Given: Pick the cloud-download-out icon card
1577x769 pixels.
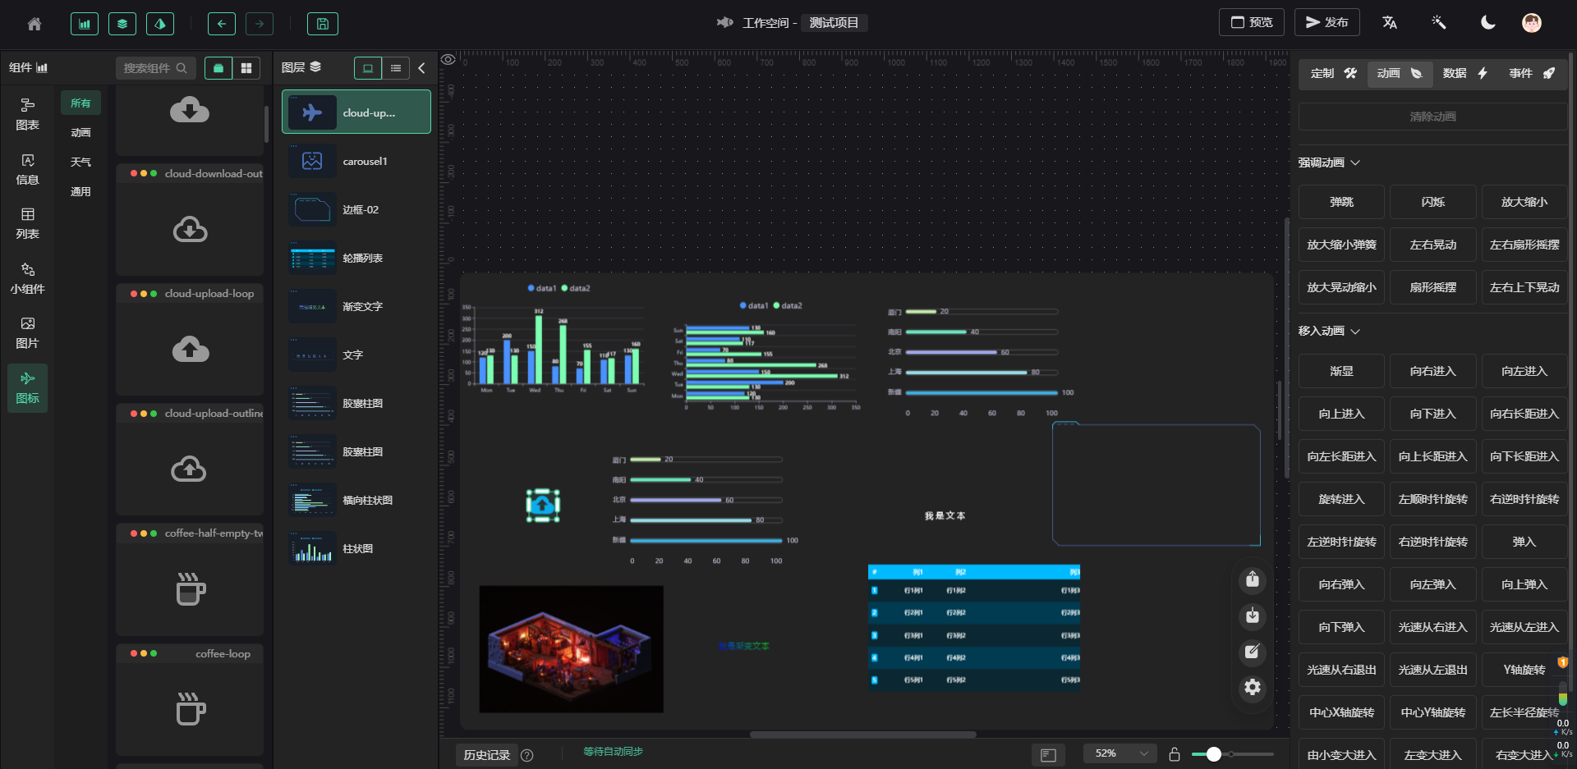Looking at the screenshot, I should 190,220.
